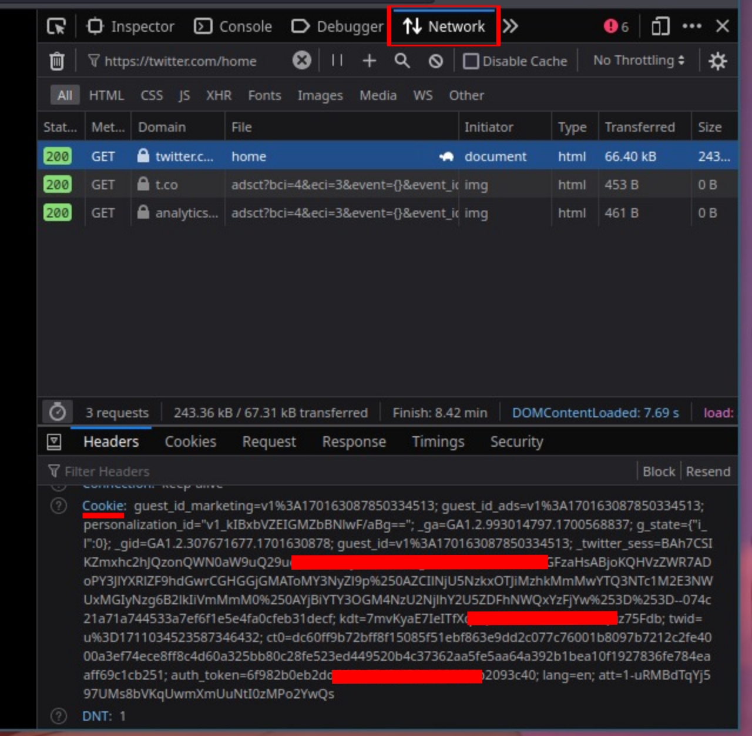This screenshot has height=736, width=752.
Task: Sort by Size column header
Action: coord(714,127)
